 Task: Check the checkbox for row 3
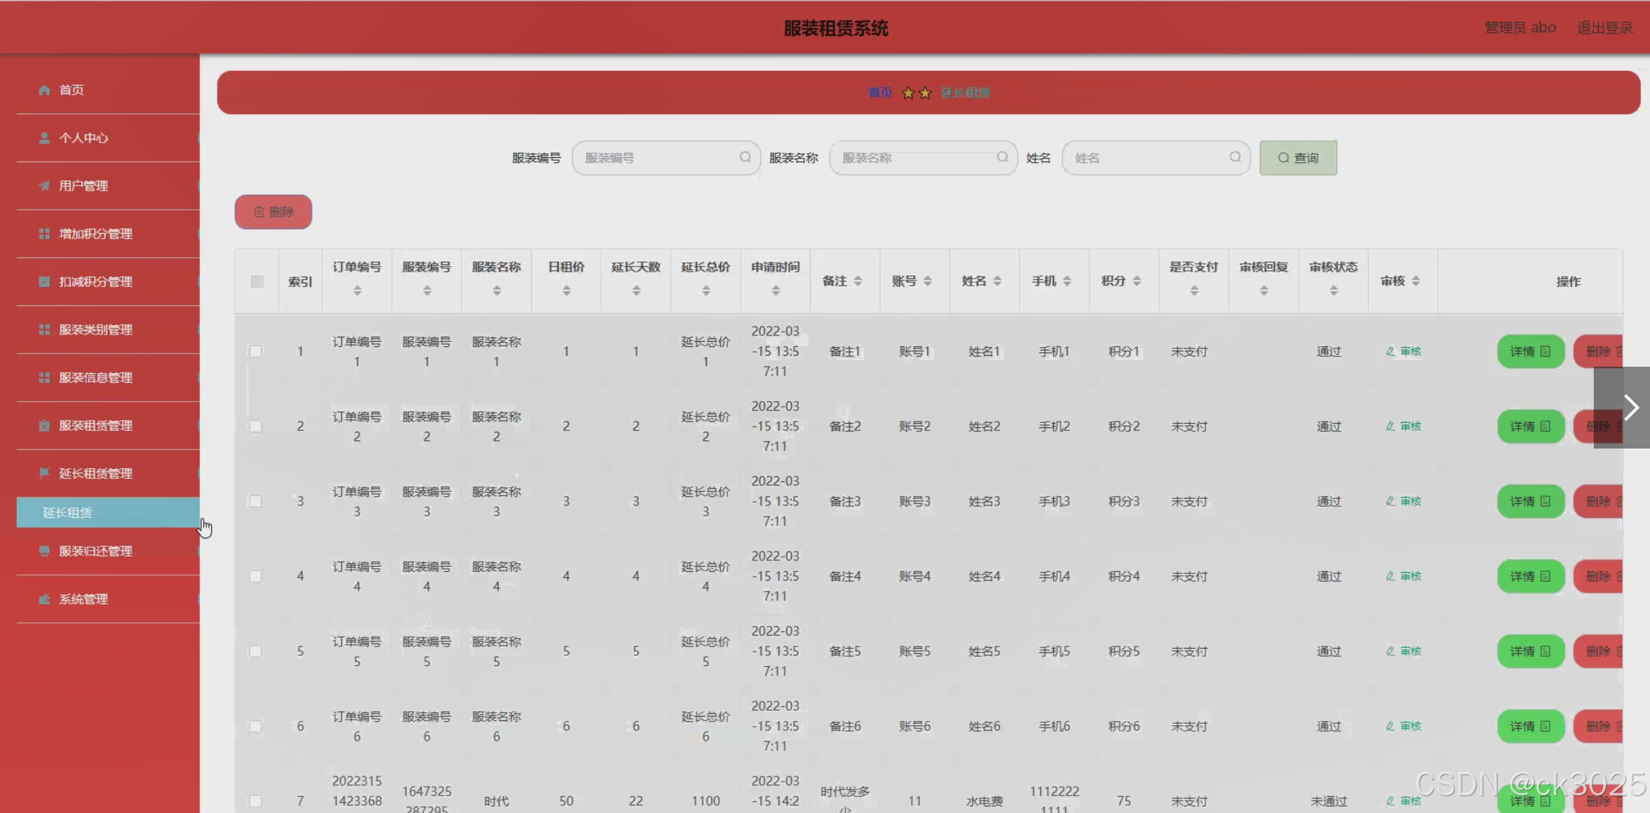point(256,501)
